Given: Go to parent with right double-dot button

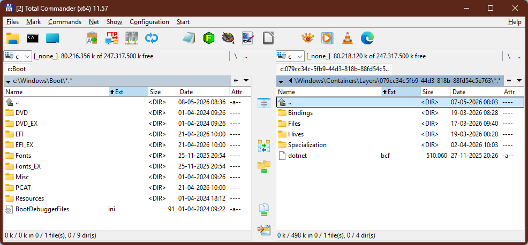Looking at the screenshot, I should click(518, 56).
